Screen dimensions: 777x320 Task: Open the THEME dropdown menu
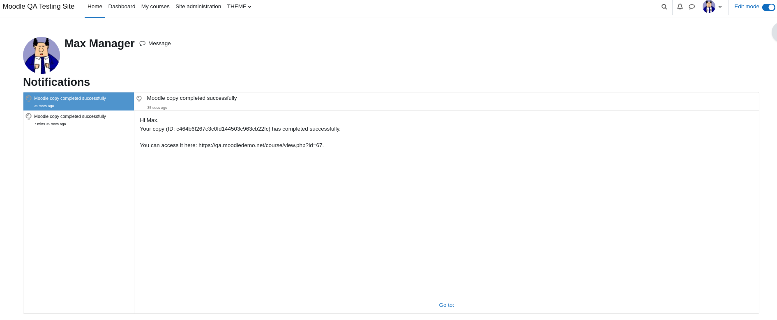click(x=239, y=7)
